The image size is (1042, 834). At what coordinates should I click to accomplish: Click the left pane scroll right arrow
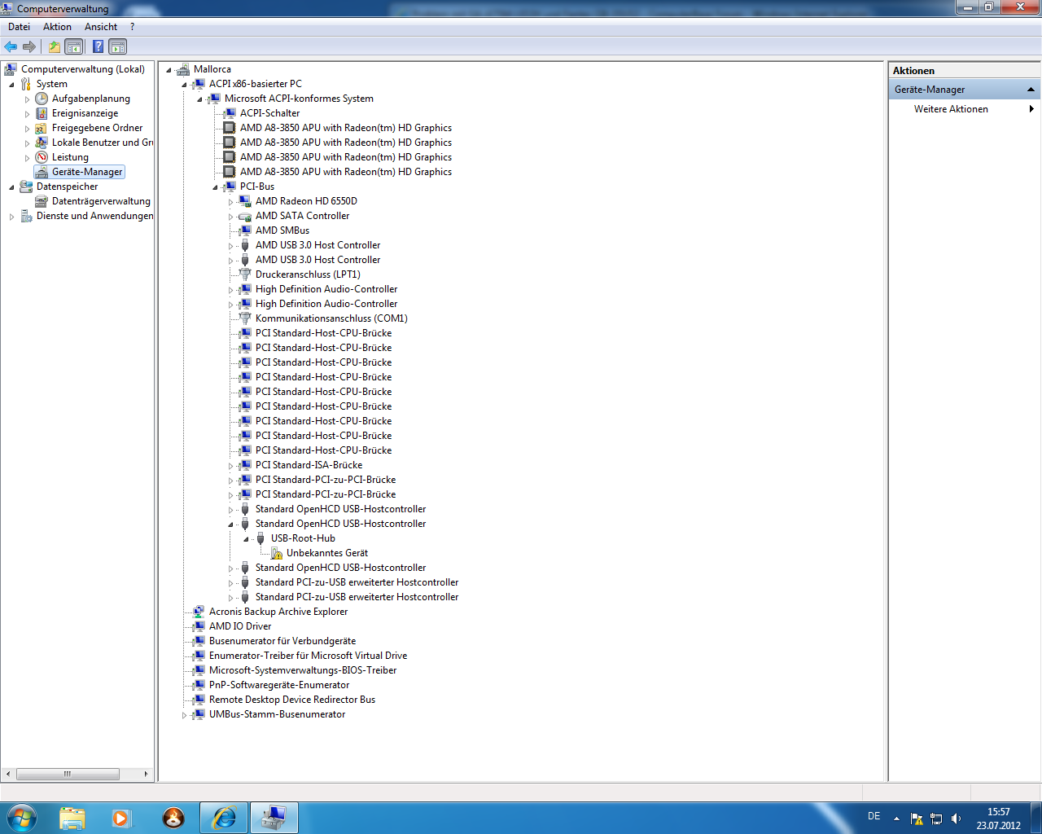147,774
